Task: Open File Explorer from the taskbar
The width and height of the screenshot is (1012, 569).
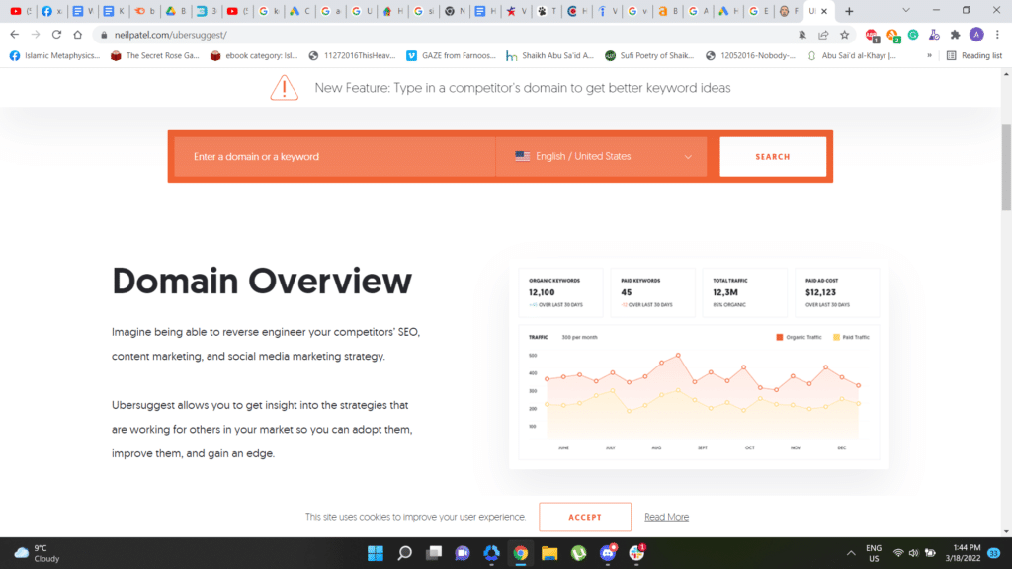Action: (x=549, y=553)
